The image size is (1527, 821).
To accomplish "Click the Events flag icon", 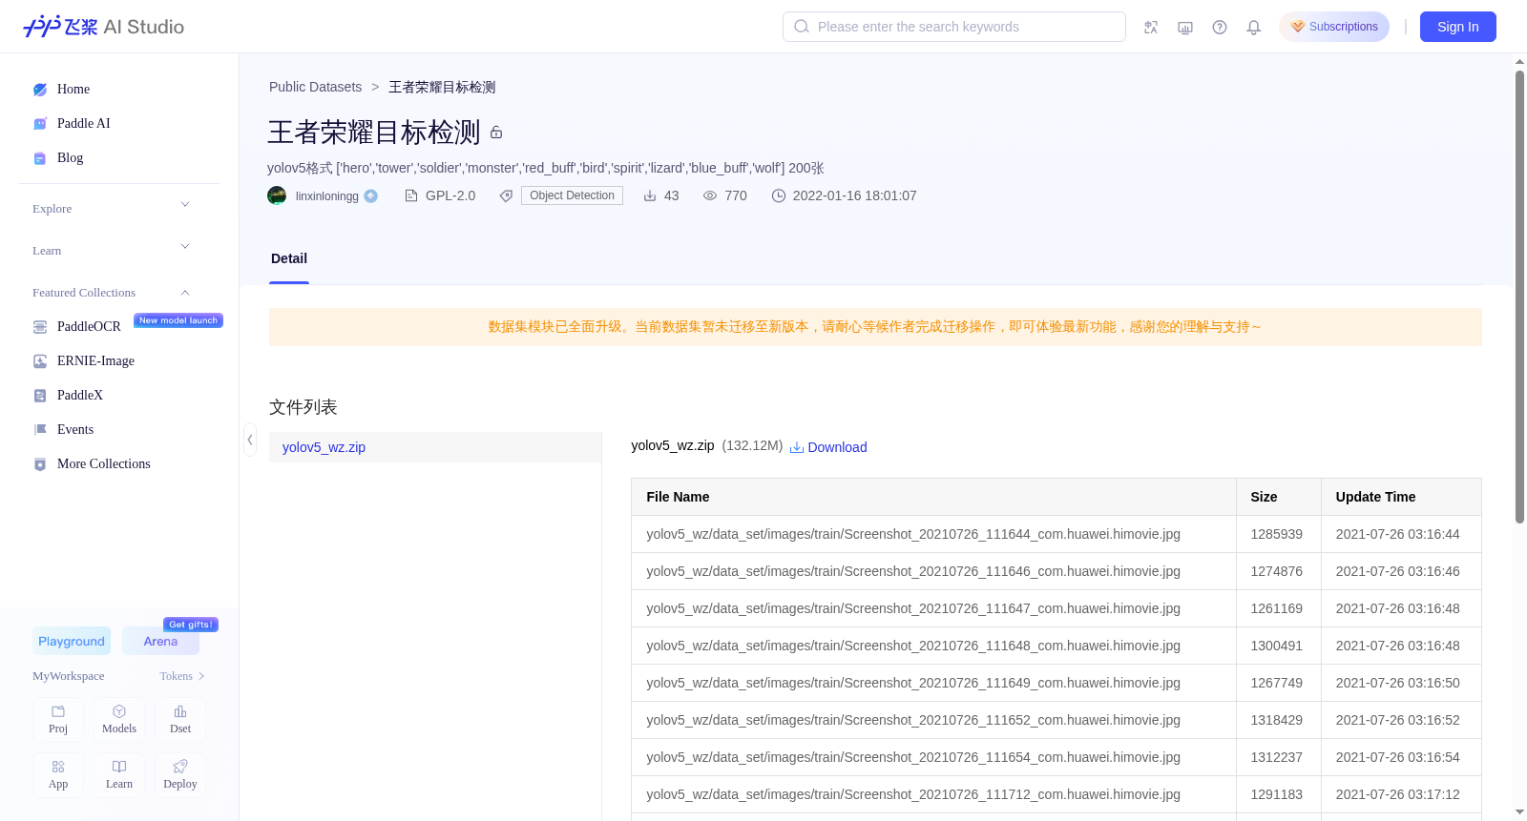I will [40, 430].
